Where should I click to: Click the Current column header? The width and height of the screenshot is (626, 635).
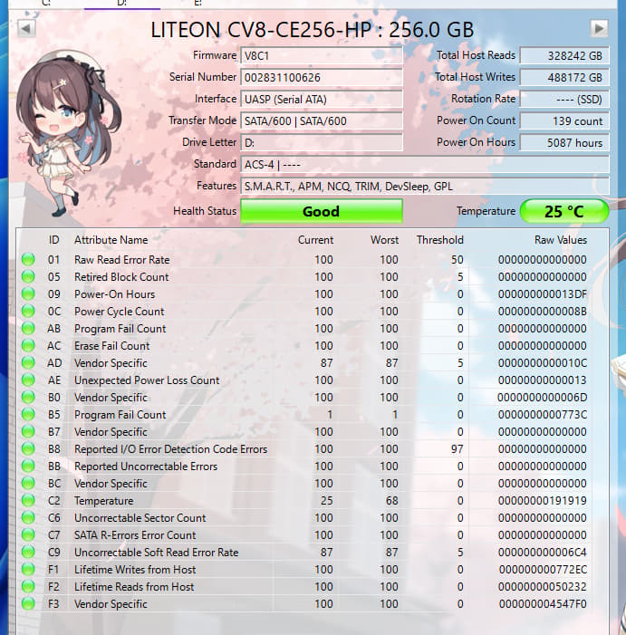coord(315,240)
